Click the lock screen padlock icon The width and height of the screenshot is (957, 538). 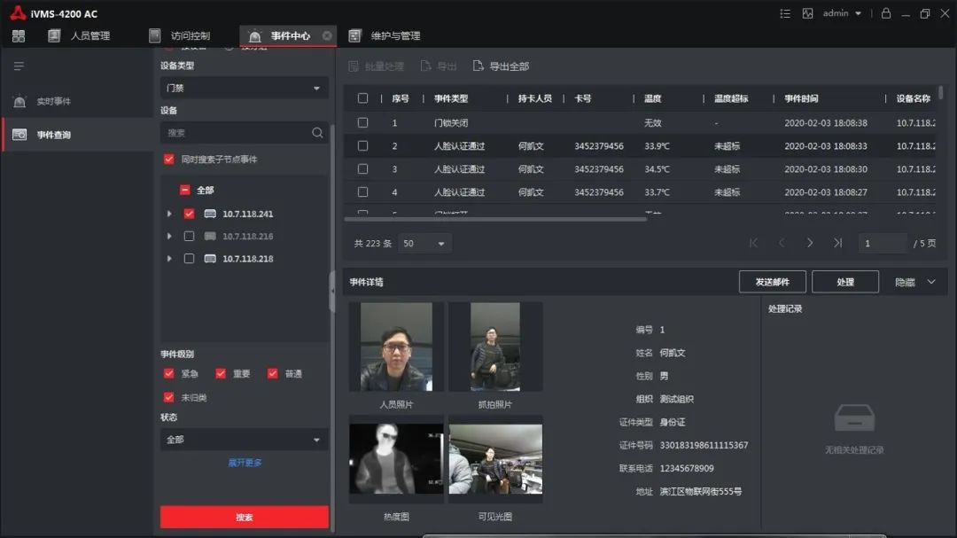pyautogui.click(x=886, y=13)
